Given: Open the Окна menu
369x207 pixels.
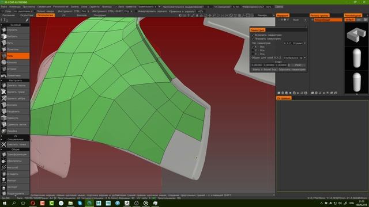Looking at the screenshot, I should click(x=84, y=7).
